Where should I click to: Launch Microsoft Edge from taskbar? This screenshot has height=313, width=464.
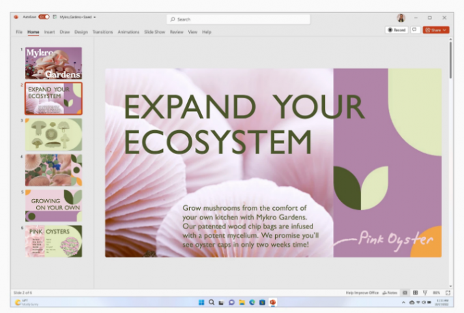coord(252,302)
